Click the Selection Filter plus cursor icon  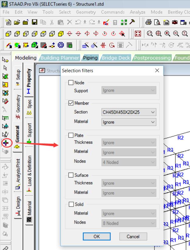[x=5, y=143]
